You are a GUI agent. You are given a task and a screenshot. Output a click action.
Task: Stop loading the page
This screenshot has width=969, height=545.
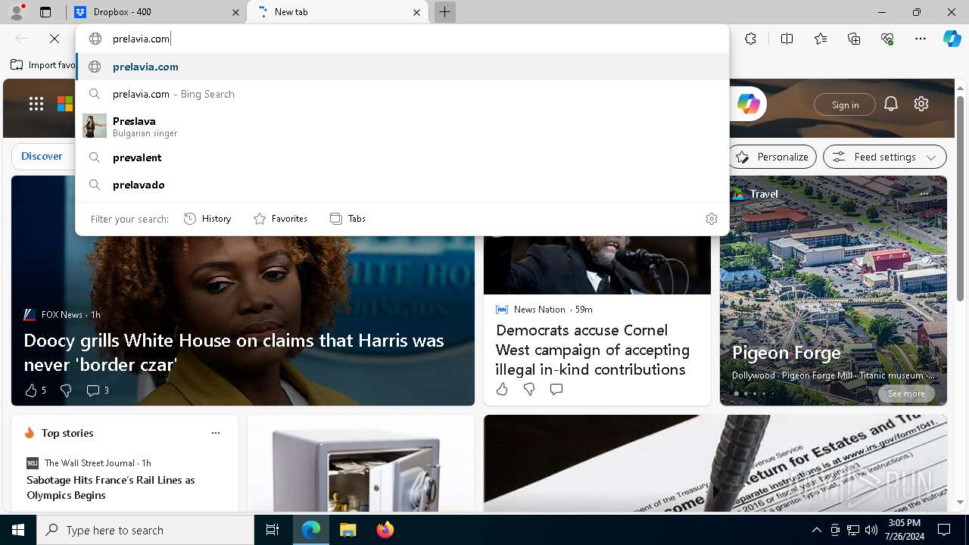click(x=55, y=39)
